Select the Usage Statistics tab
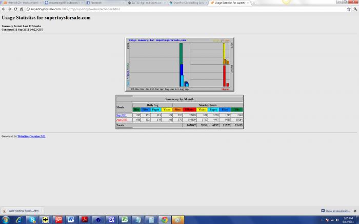 tap(230, 3)
